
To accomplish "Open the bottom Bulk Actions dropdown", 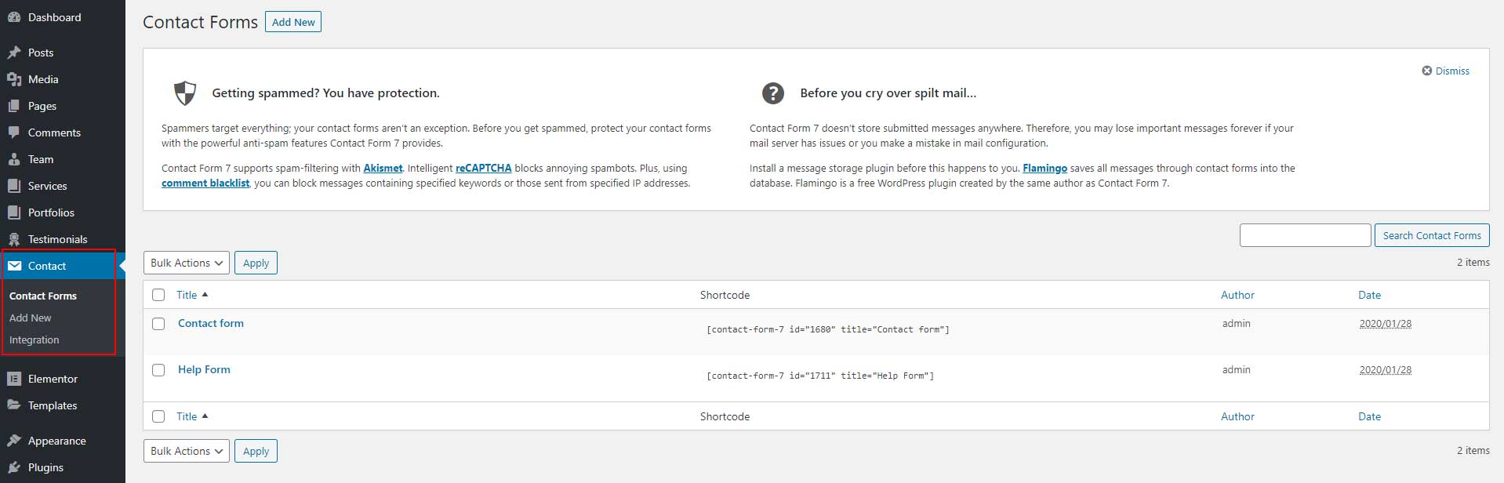I will tap(187, 451).
